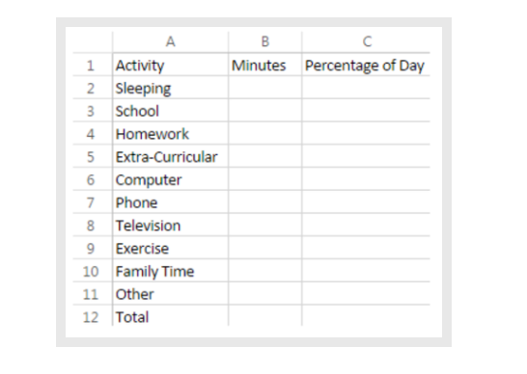Click the Minutes cell in the Total row
Viewport: 527px width, 374px height.
point(265,316)
